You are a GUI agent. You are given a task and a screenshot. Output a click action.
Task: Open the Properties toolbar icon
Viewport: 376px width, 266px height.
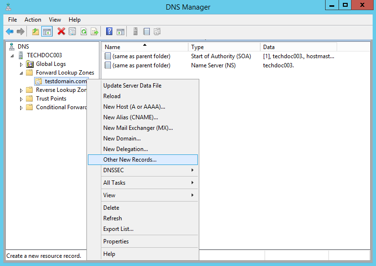tap(73, 31)
